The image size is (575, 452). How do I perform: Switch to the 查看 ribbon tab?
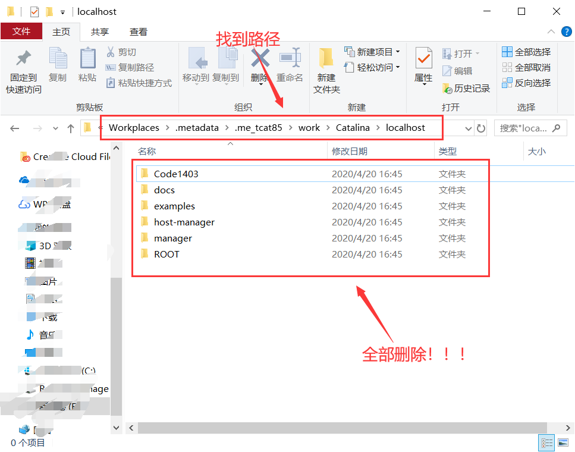(x=139, y=32)
